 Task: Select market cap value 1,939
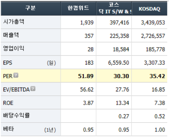click(x=87, y=23)
